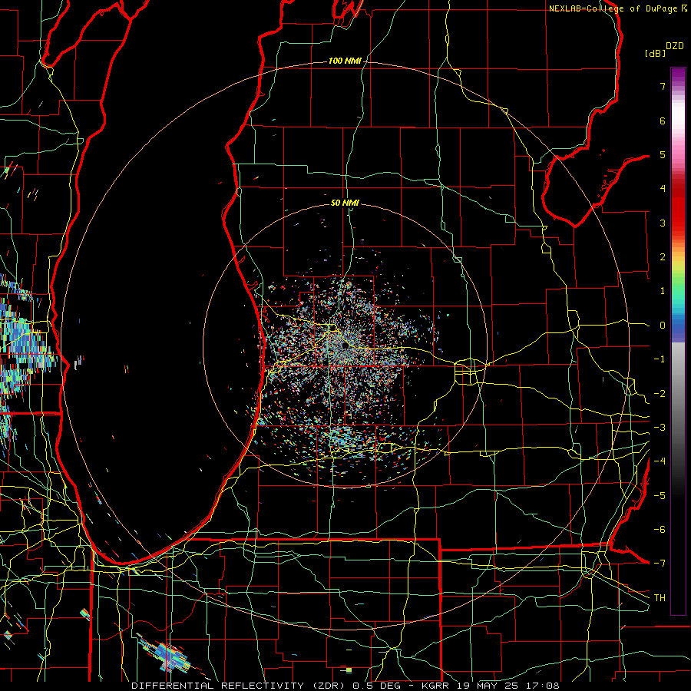Image resolution: width=691 pixels, height=691 pixels.
Task: Click the scale value -6 on the color bar
Action: coord(660,530)
